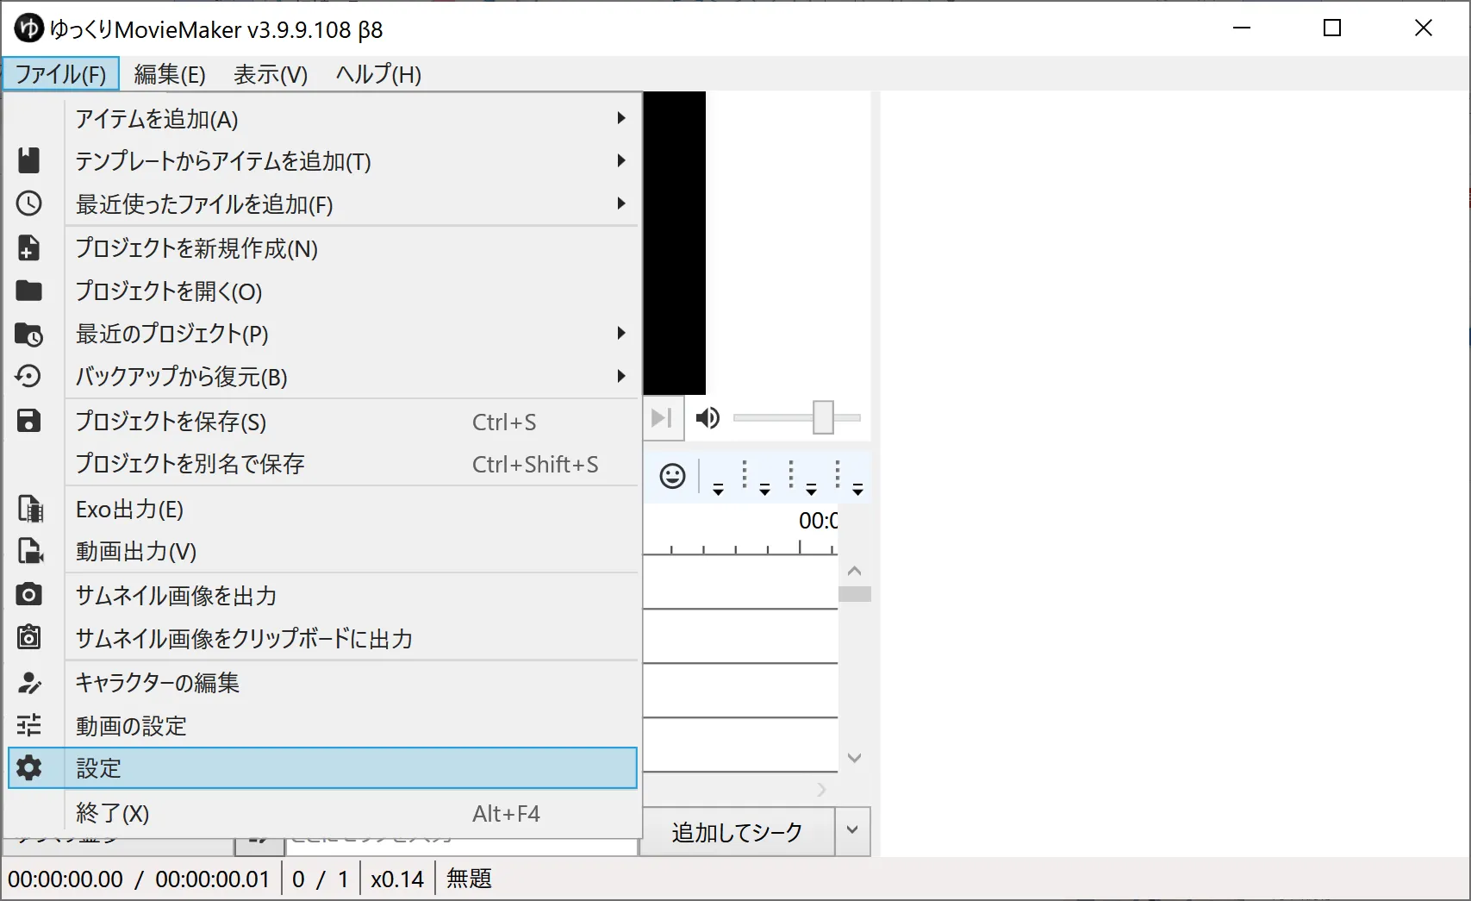This screenshot has height=901, width=1471.
Task: Click the thumbnail camera icon
Action: [29, 595]
